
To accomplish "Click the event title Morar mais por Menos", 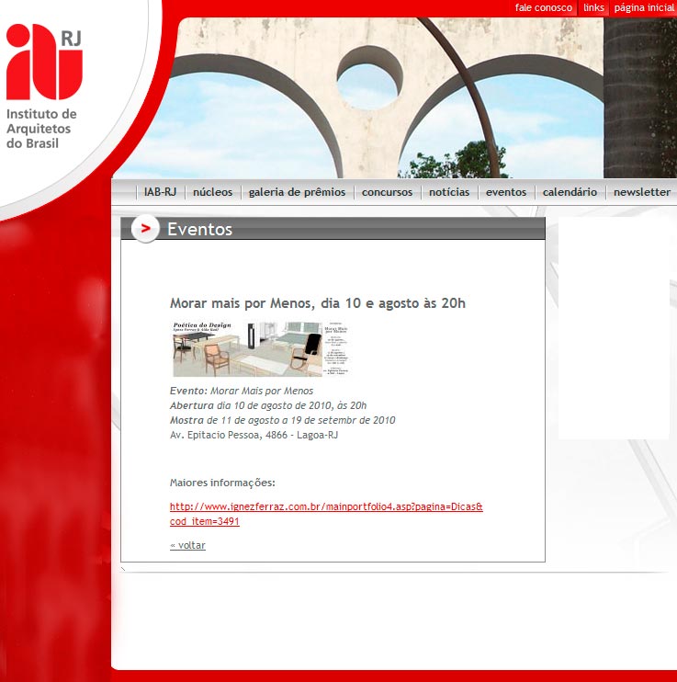I will pos(318,303).
